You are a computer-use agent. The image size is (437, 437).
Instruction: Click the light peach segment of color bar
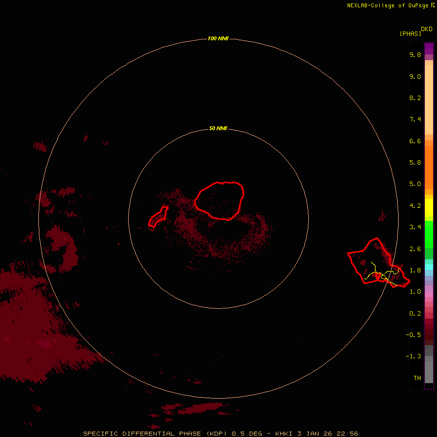pyautogui.click(x=429, y=100)
